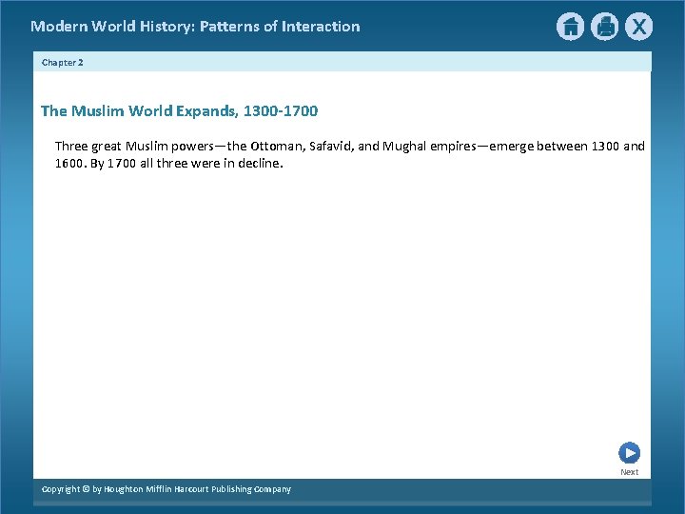Viewport: 685px width, 514px height.
Task: Select the Chapter 2 label
Action: 63,63
